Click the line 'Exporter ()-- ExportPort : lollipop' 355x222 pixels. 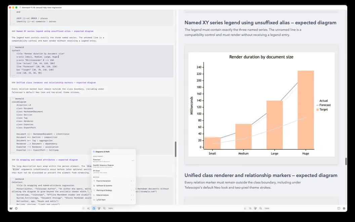pos(37,150)
